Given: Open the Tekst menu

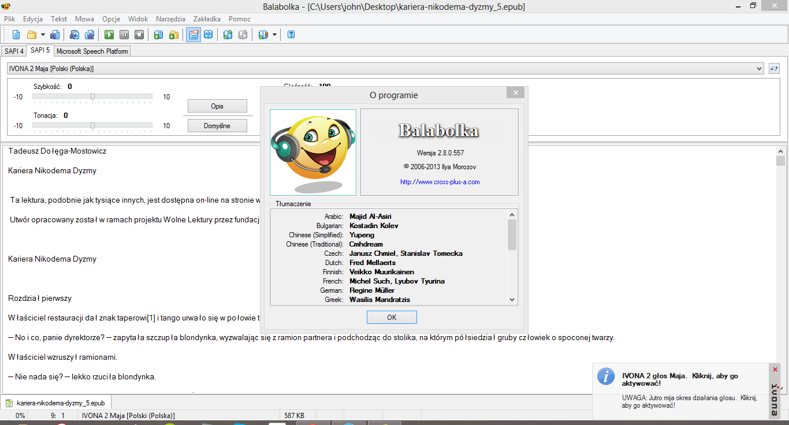Looking at the screenshot, I should tap(59, 18).
